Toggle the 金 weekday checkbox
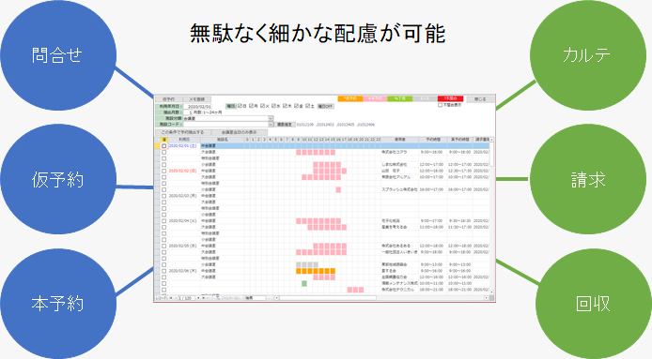 click(297, 106)
